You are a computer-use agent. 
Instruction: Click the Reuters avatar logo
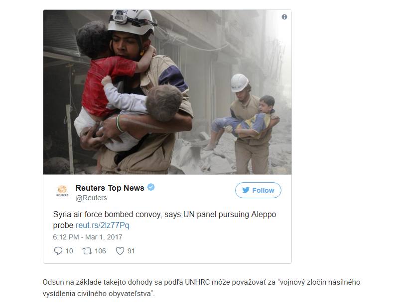tap(62, 191)
